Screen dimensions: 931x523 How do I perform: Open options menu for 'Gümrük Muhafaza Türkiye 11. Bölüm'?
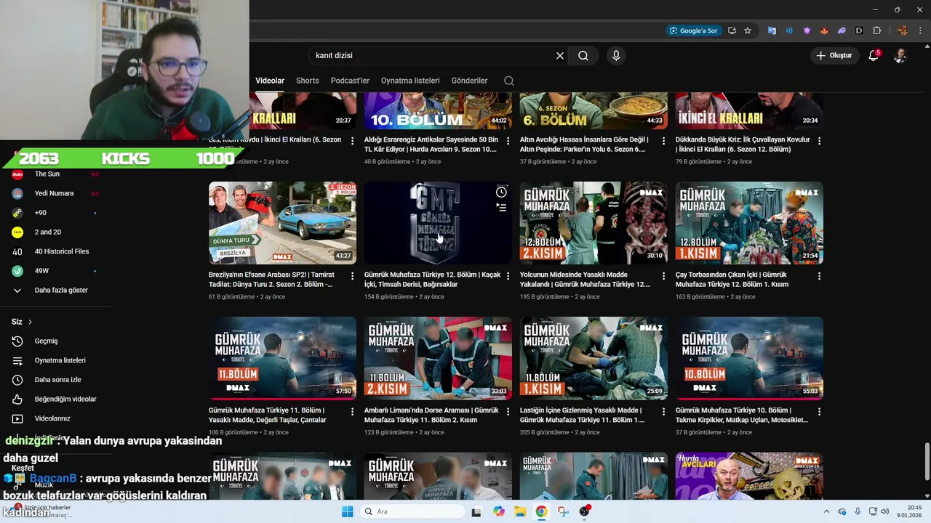pyautogui.click(x=352, y=411)
